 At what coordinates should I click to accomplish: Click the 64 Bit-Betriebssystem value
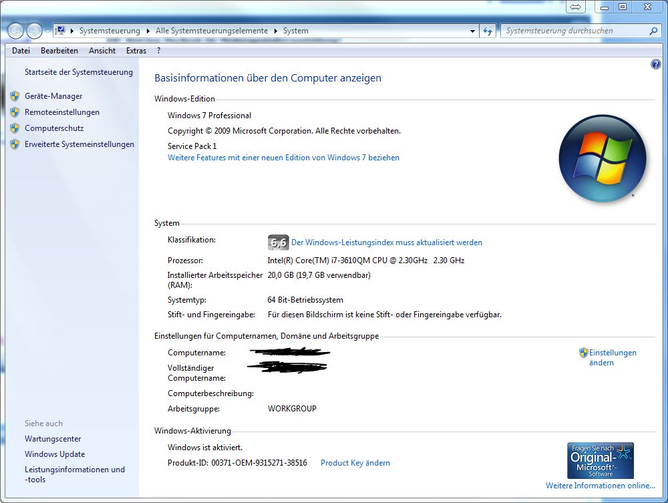(x=305, y=300)
